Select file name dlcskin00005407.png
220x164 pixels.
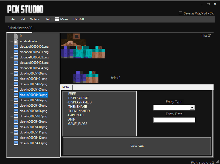tap(33, 116)
